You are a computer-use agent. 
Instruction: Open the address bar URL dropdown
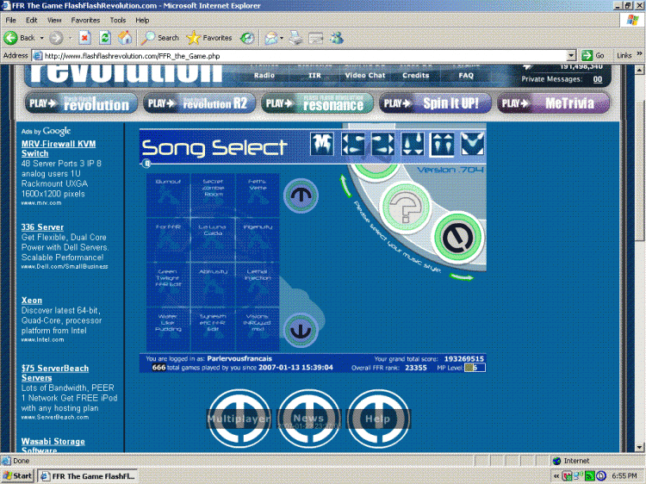(x=570, y=56)
